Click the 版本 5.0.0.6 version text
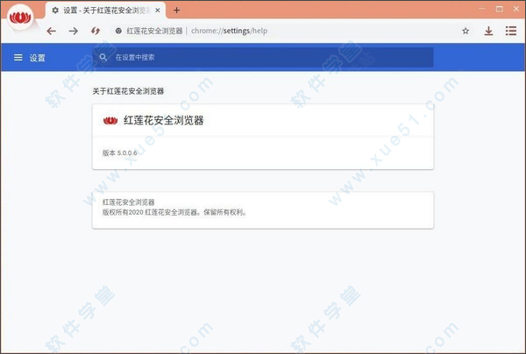Viewport: 526px width, 354px height. click(x=120, y=153)
